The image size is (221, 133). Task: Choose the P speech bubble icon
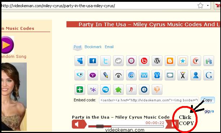pyautogui.click(x=80, y=75)
